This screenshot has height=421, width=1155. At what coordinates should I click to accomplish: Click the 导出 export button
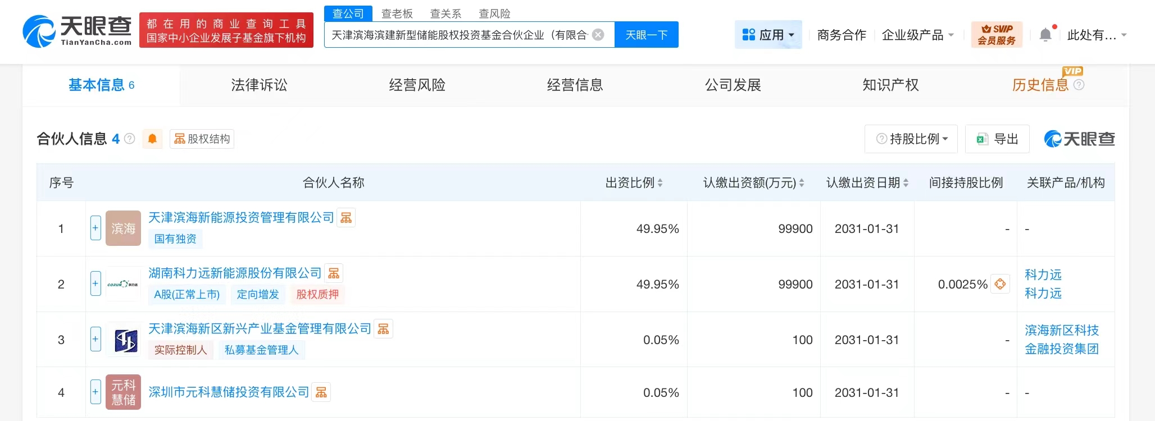point(997,139)
